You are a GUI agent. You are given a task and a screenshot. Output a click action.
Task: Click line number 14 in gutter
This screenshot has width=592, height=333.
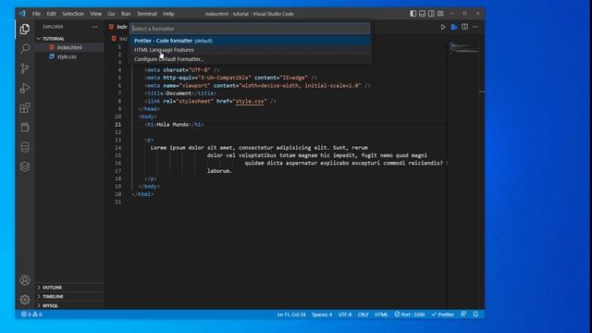(x=118, y=148)
